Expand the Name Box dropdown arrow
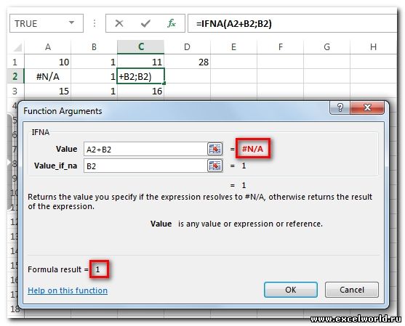Image resolution: width=405 pixels, height=326 pixels. [x=71, y=23]
